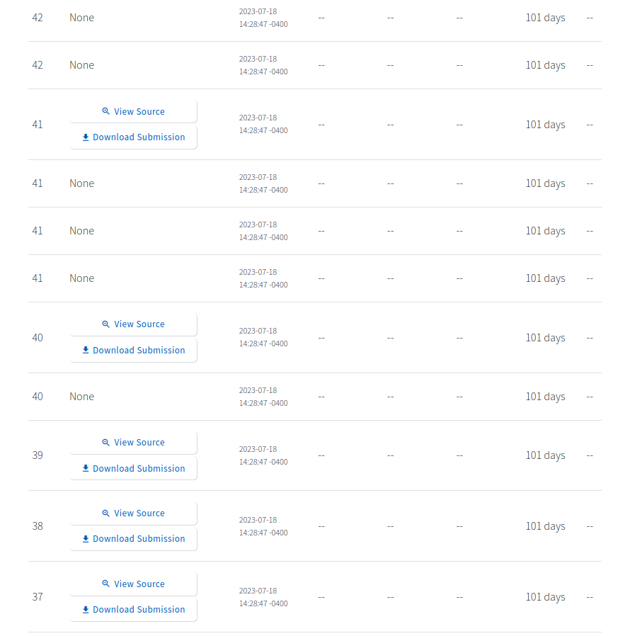
Task: Click the download icon for submission 39
Action: pyautogui.click(x=86, y=468)
